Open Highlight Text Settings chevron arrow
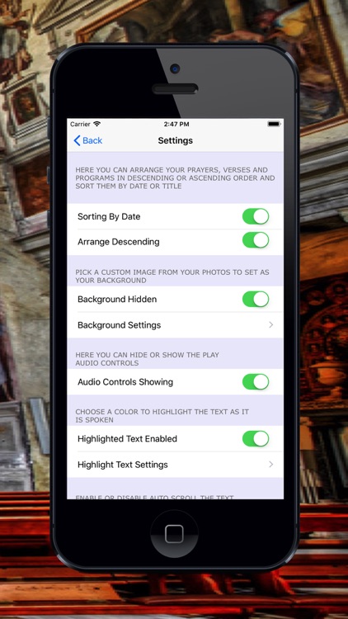Image resolution: width=348 pixels, height=619 pixels. click(271, 465)
